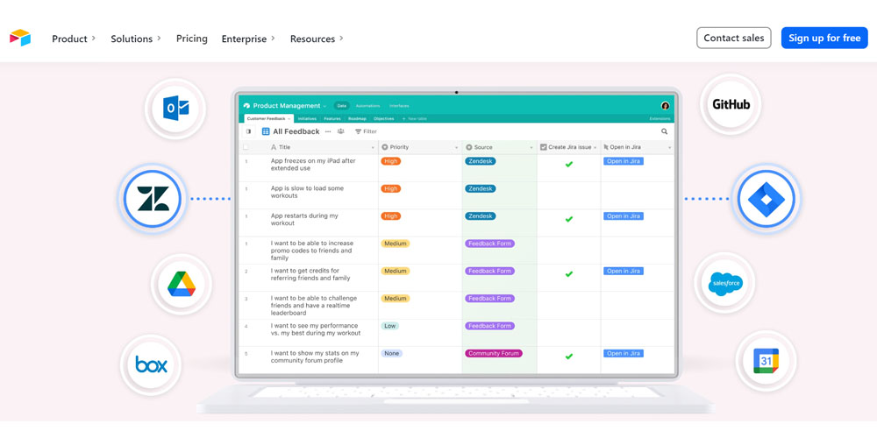Click the search magnifier icon
Screen dimensions: 877x438
point(665,132)
